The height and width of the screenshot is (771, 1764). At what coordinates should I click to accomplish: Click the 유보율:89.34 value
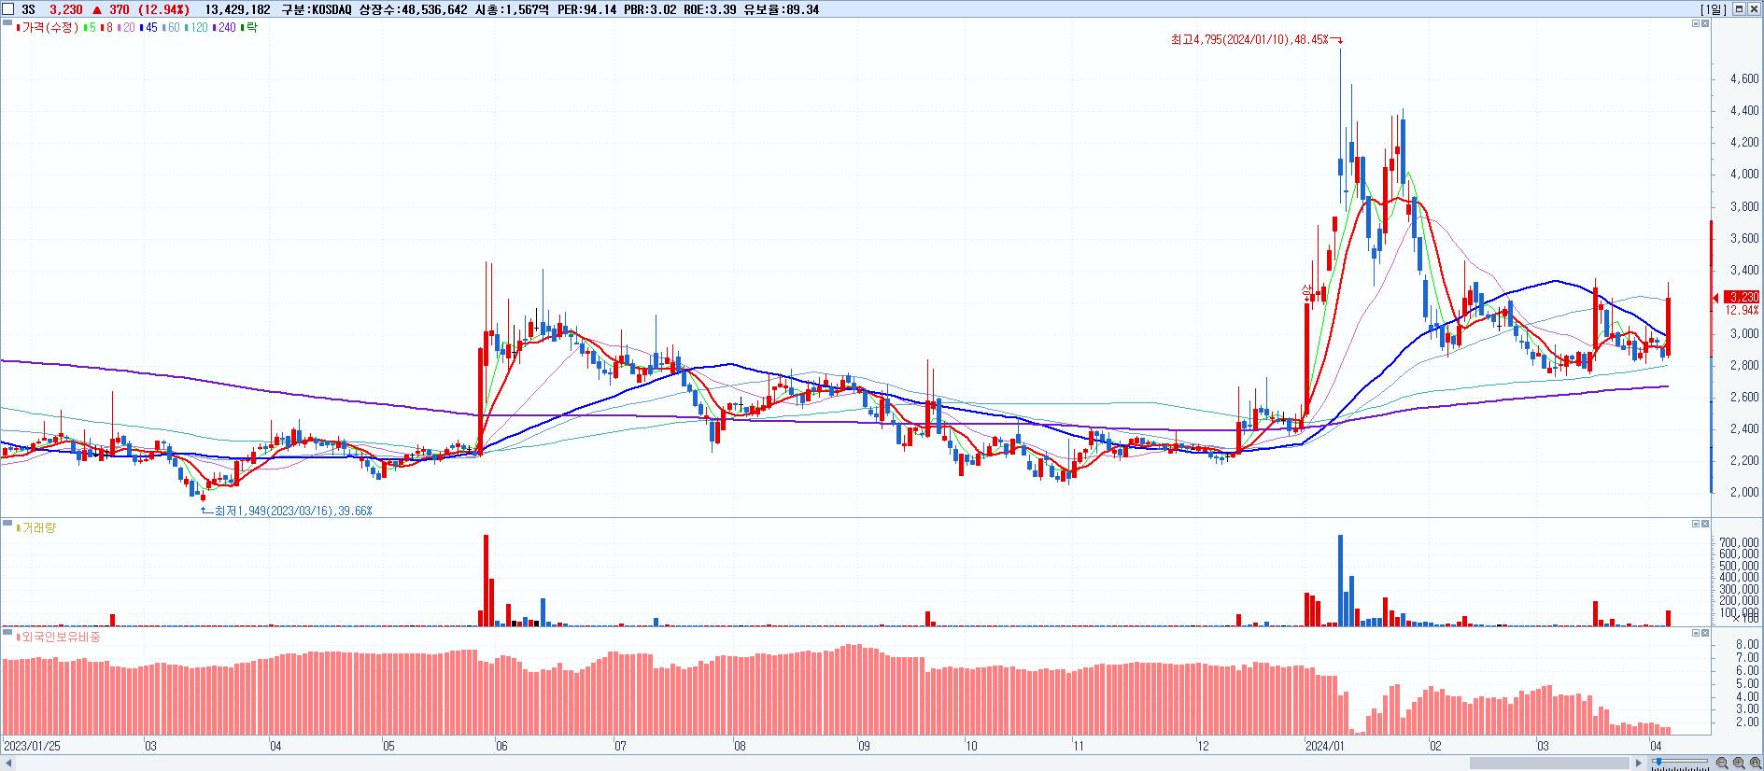(x=782, y=9)
